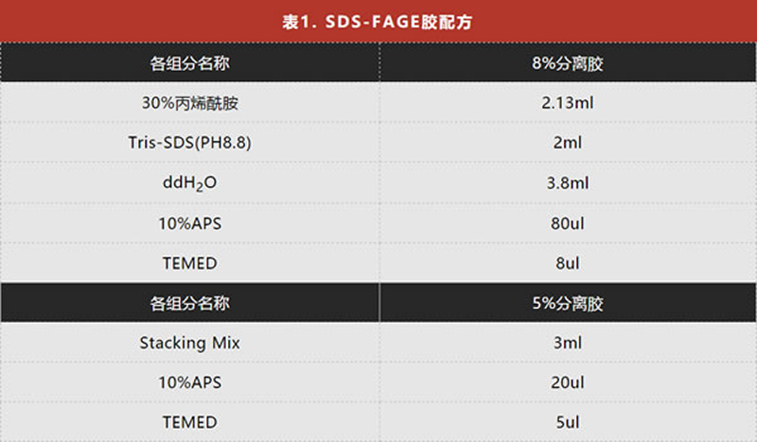Click the ddH2O component cell
This screenshot has height=442, width=757.
[189, 183]
